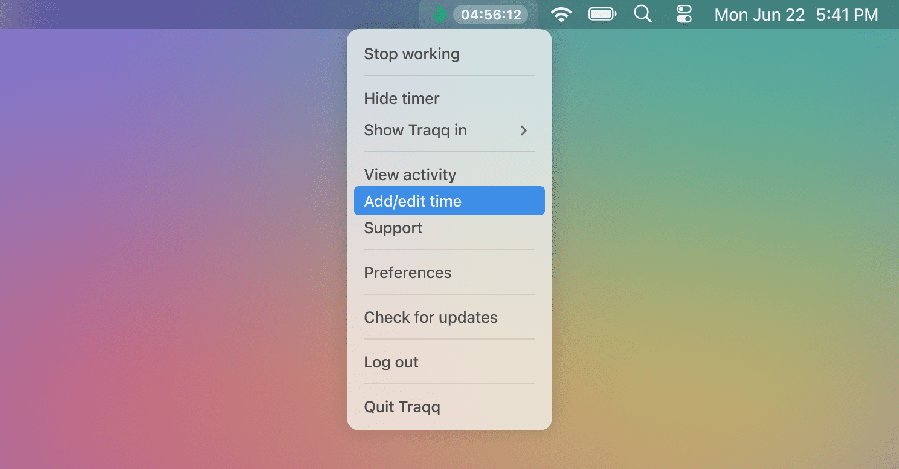Click the battery icon in menu bar
The height and width of the screenshot is (469, 899).
click(x=602, y=15)
